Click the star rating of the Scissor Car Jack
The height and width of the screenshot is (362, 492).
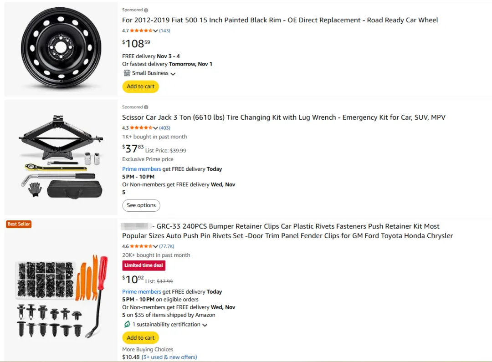(141, 128)
